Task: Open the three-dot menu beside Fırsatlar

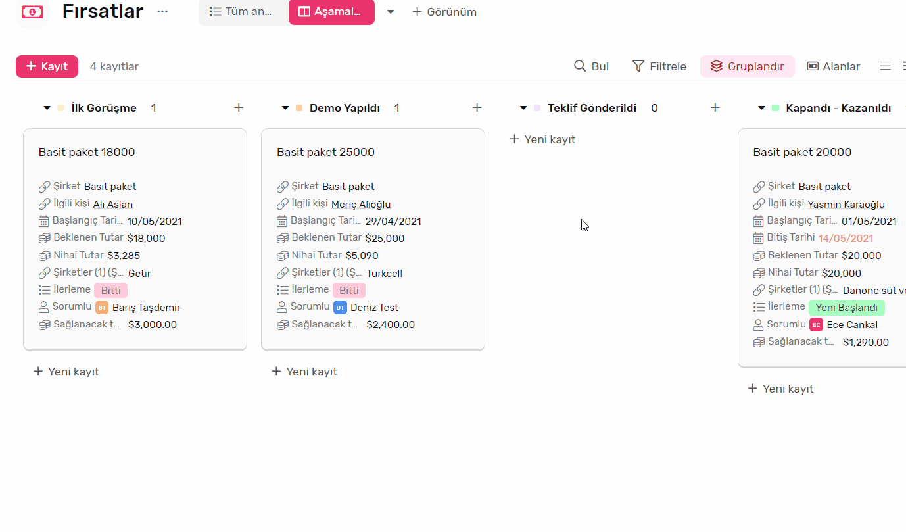Action: tap(162, 11)
